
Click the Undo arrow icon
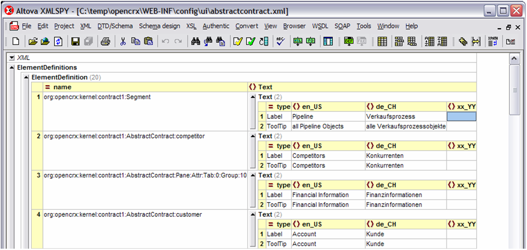click(166, 41)
